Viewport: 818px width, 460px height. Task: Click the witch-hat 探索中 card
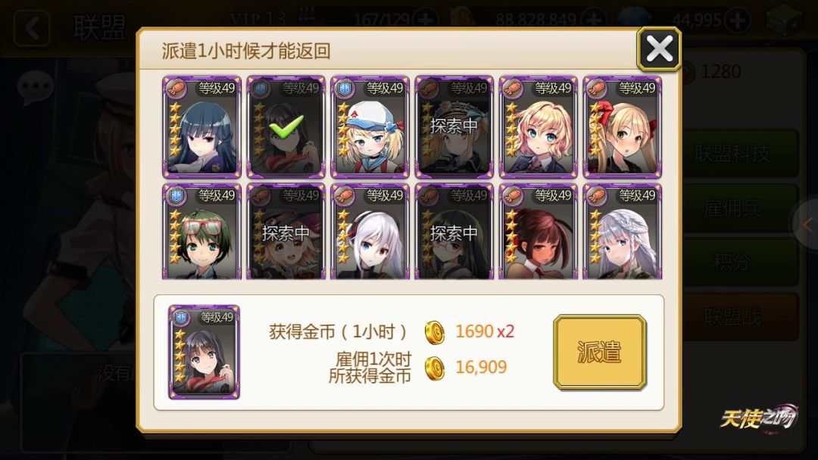(x=286, y=232)
